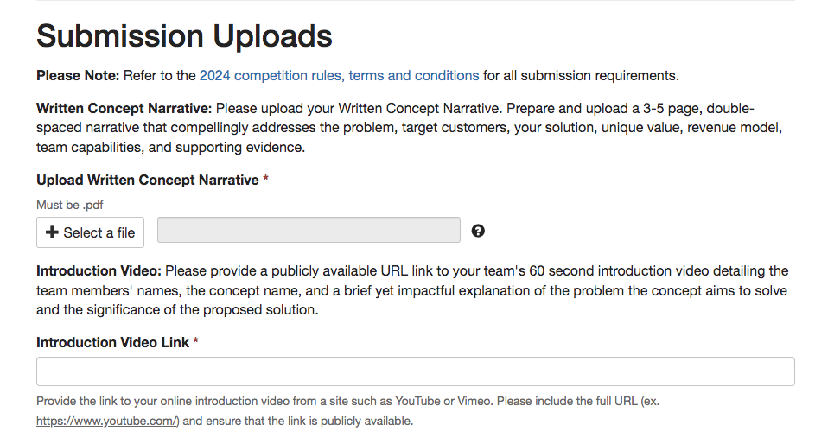Screen dimensions: 815x444
Task: Click the bold Please Note: text
Action: click(78, 76)
